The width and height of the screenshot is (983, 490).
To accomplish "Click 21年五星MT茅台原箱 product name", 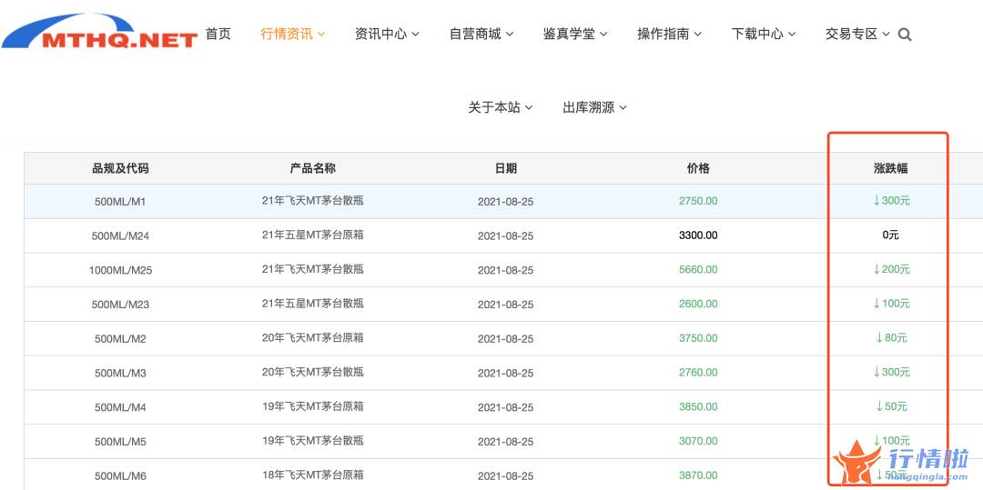I will point(313,235).
